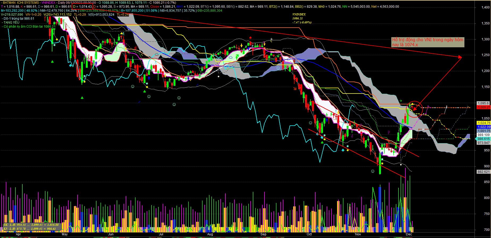Viewport: 491px width, 238px height.
Task: Click the BATMAN ICHI SYSTEMS chart title
Action: tap(21, 2)
